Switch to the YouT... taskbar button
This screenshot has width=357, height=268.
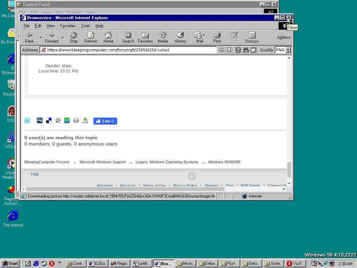tap(296, 263)
